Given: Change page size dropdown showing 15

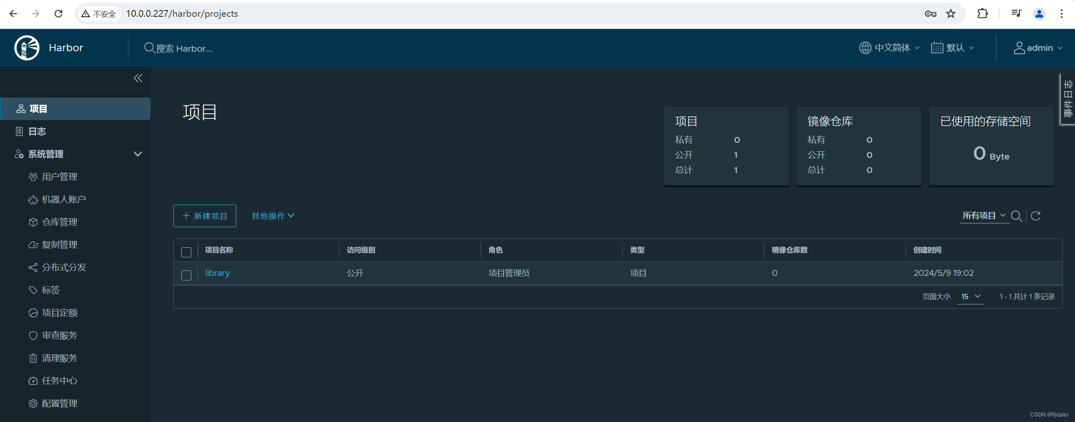Looking at the screenshot, I should (x=971, y=296).
